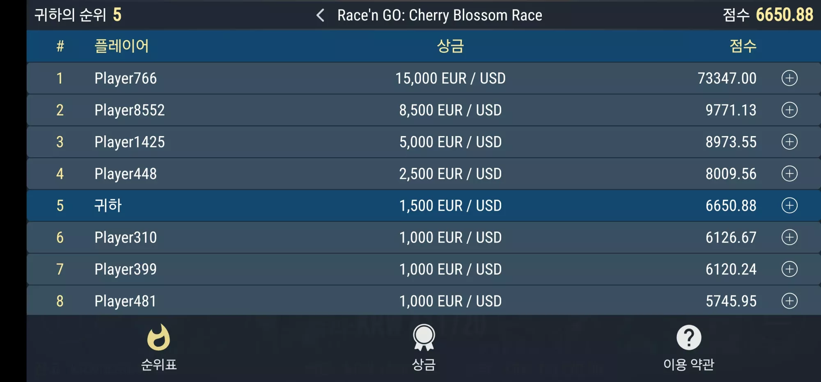Select the 순위표 tab label
Screen dimensions: 821x382
[159, 364]
